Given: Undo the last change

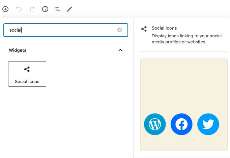Looking at the screenshot, I should (19, 9).
